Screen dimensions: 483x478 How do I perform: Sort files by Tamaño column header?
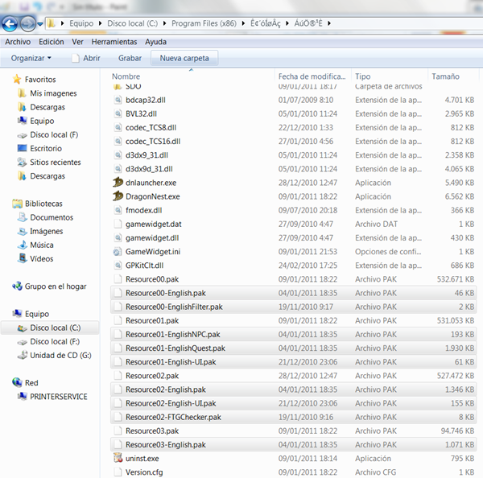(x=445, y=76)
